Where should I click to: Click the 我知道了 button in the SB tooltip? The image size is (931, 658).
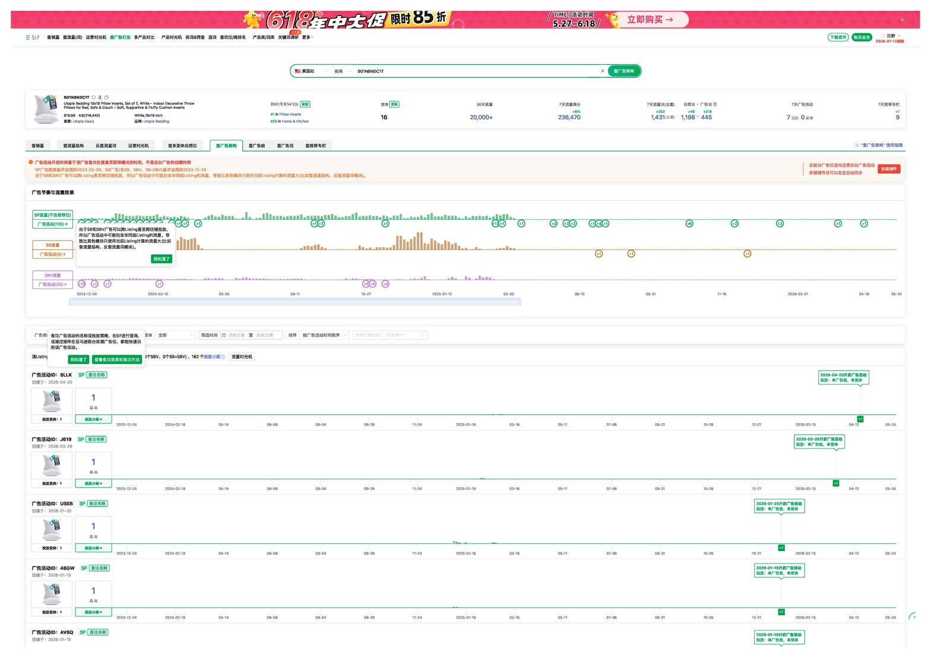[161, 259]
